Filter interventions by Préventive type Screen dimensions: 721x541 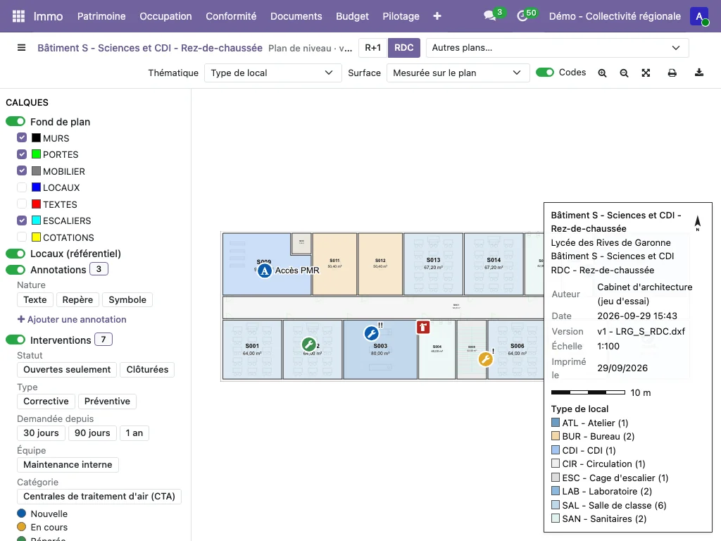pos(107,401)
